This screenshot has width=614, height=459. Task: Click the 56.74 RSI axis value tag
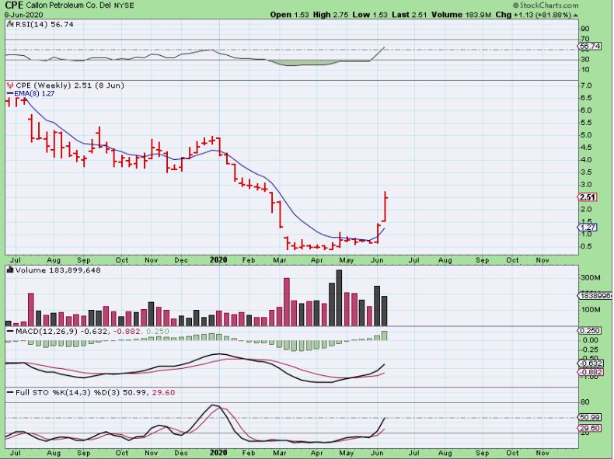pos(590,46)
